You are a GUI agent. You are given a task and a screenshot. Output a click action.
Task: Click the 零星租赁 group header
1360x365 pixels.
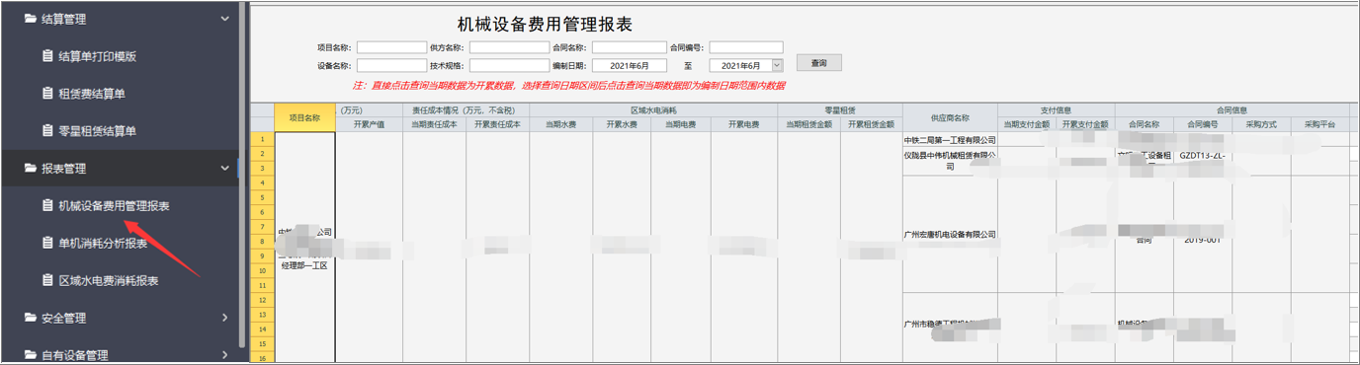point(840,110)
